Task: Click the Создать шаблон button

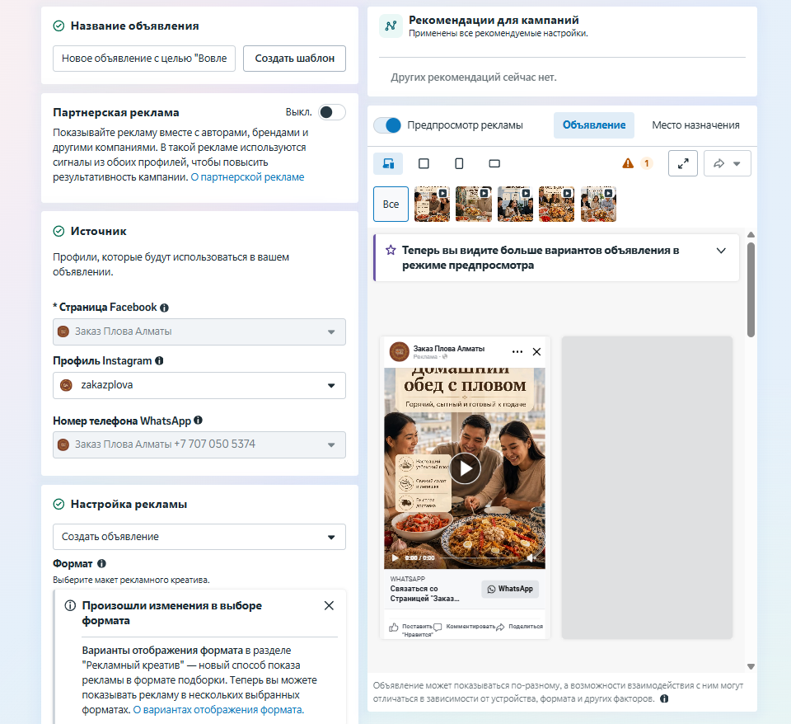Action: pos(295,59)
